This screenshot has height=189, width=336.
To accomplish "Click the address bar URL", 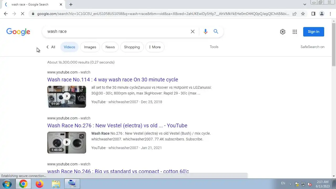I will (x=163, y=14).
